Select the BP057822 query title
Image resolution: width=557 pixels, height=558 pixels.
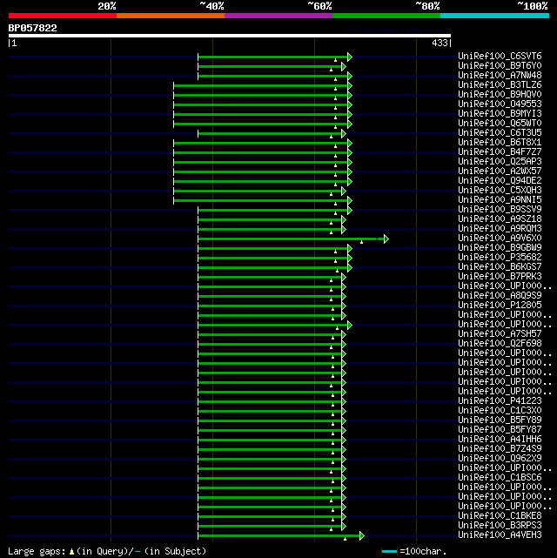[x=33, y=28]
